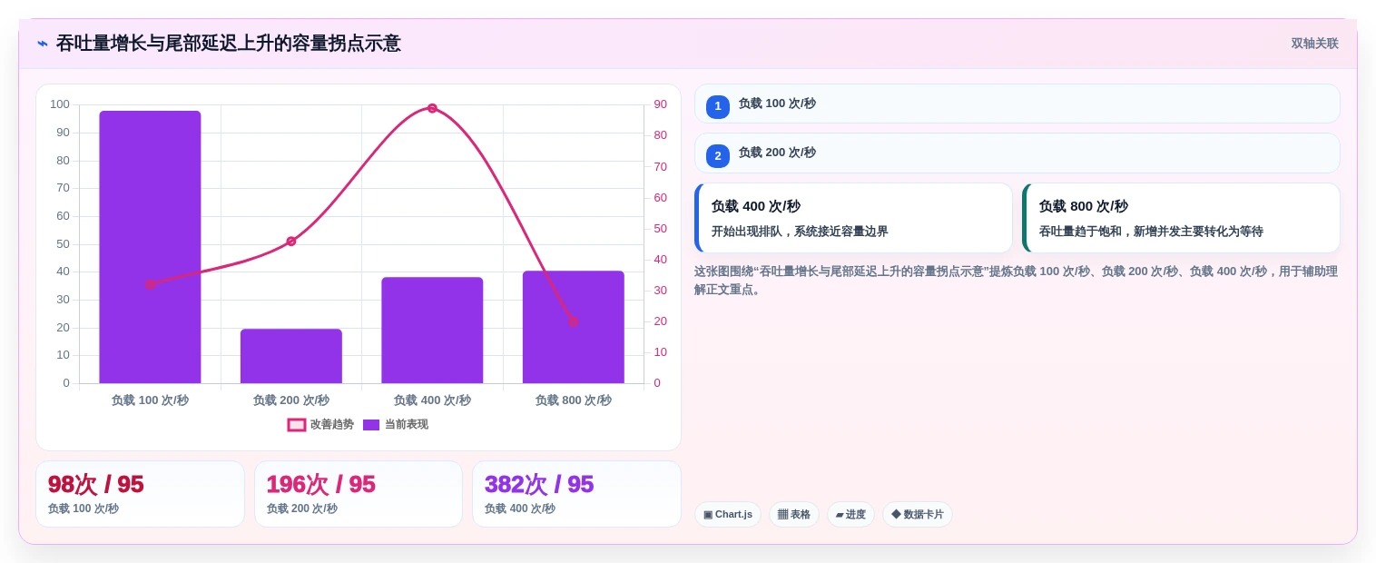The width and height of the screenshot is (1376, 563).
Task: Click the x-axis label 负载 400 次/秒
Action: (x=432, y=400)
